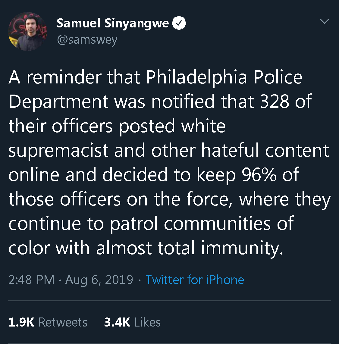Screen dimensions: 339x344
Task: View the 3.4K likes count
Action: coord(117,322)
